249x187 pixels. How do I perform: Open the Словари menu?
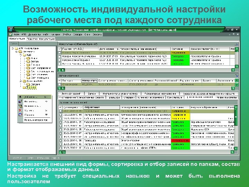click(78, 34)
